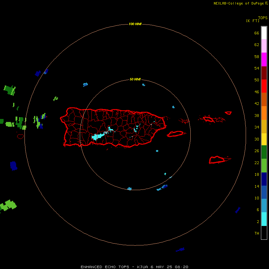Screen dimensions: 269x269
Task: Click the yellow 34 kft legend swatch
Action: click(264, 139)
